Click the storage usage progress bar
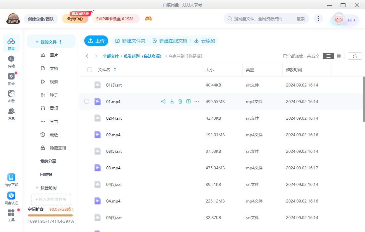365x232 pixels. pos(50,215)
